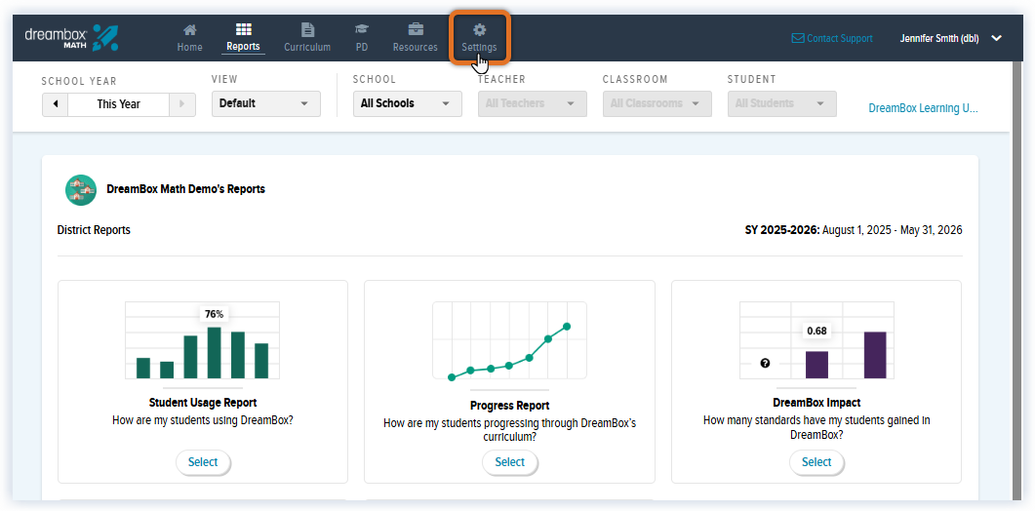Go to the PD tab
The image size is (1035, 511).
[361, 38]
